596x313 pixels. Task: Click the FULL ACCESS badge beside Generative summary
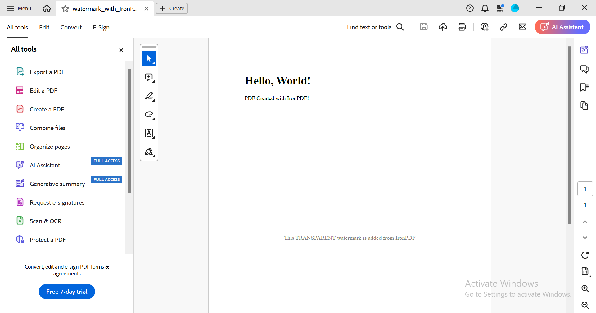point(106,179)
